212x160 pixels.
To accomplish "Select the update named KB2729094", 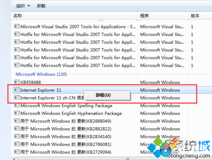I will 66,152.
